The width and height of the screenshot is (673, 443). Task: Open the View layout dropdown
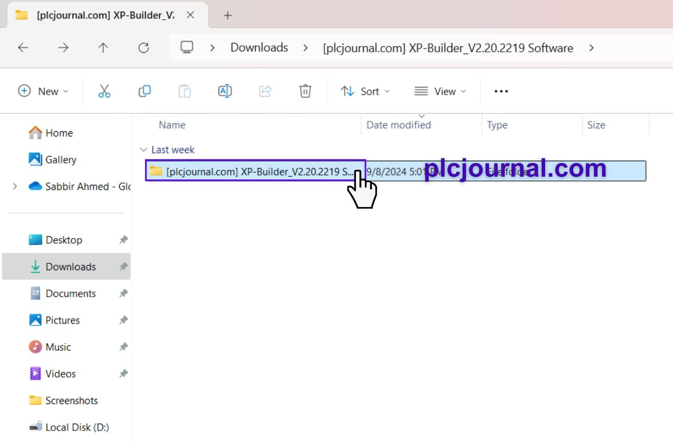click(440, 91)
